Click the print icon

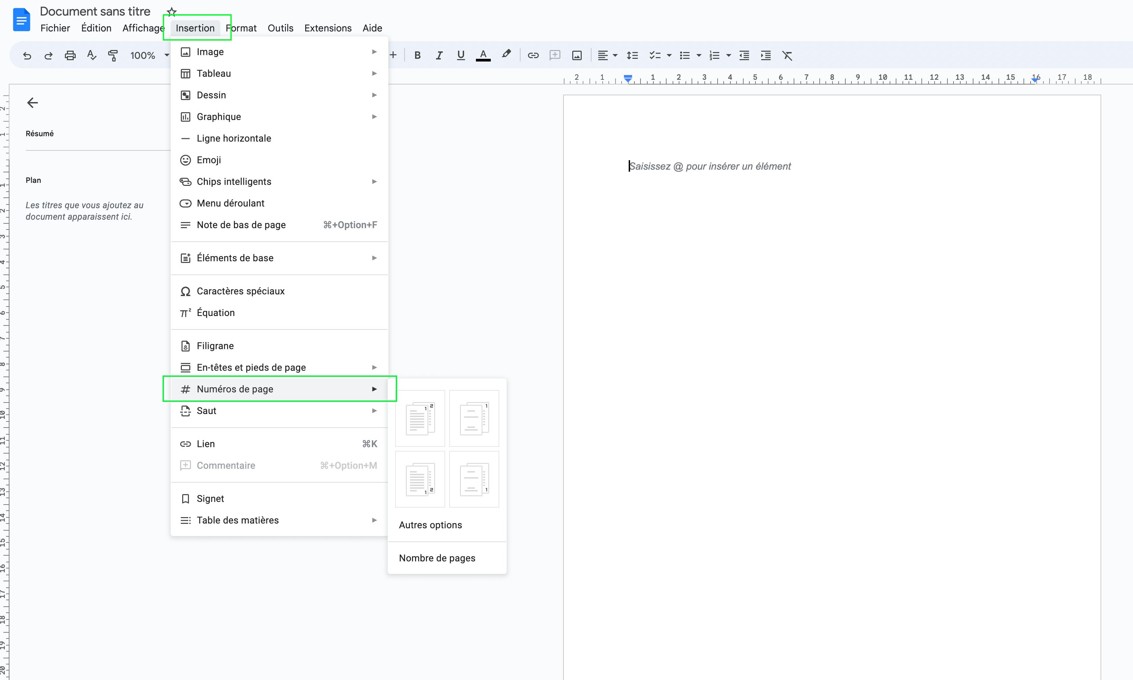tap(70, 55)
